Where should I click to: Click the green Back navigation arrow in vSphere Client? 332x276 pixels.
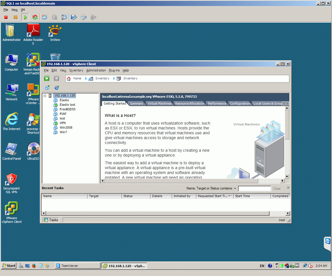47,78
